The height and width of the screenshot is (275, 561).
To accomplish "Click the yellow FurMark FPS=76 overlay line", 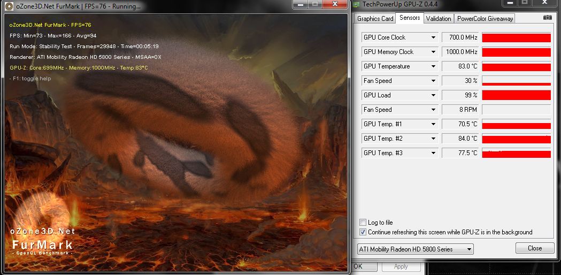I will (50, 25).
